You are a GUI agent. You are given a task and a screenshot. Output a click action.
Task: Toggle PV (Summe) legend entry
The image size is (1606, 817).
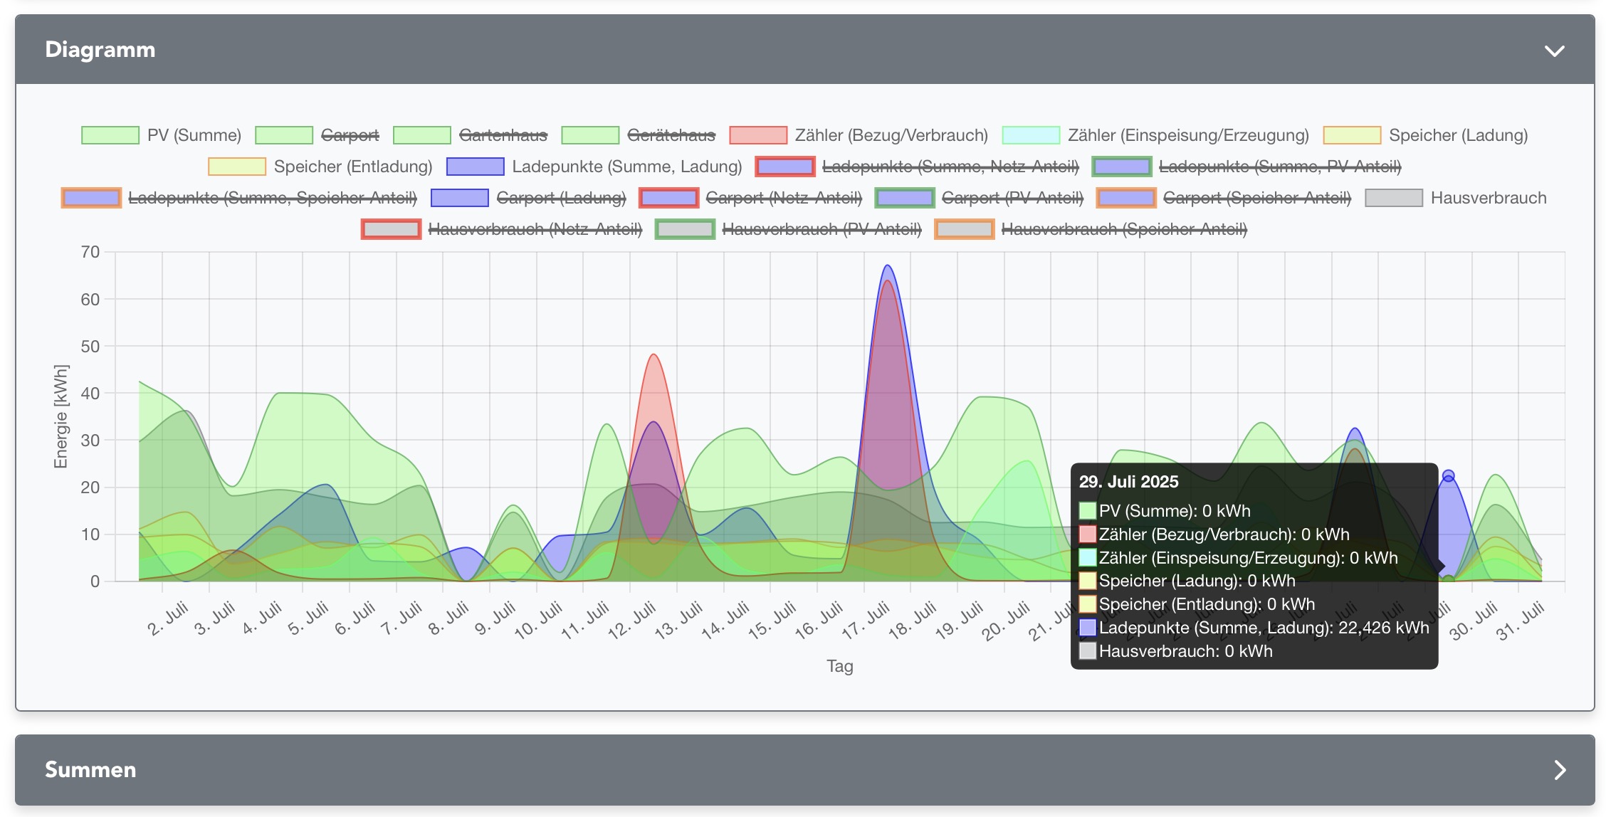click(194, 135)
